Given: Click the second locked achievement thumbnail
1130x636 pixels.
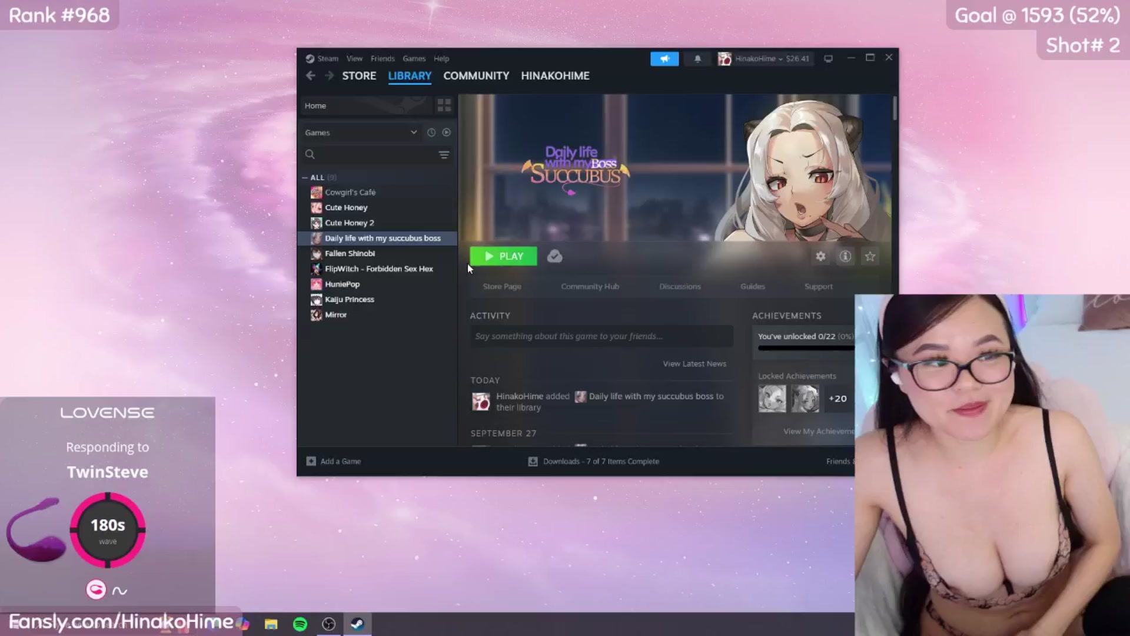Looking at the screenshot, I should point(805,399).
